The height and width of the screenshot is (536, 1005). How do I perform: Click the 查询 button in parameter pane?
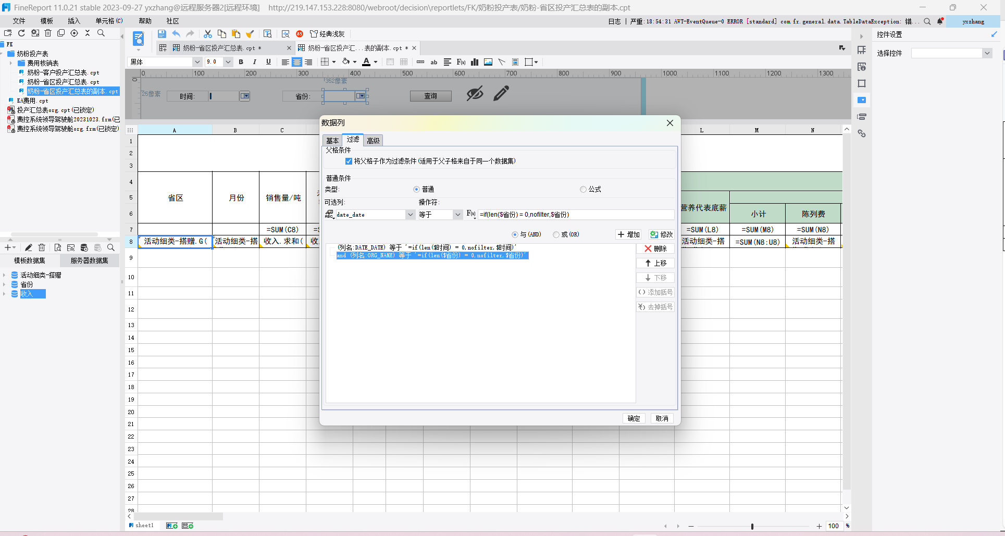pyautogui.click(x=431, y=96)
